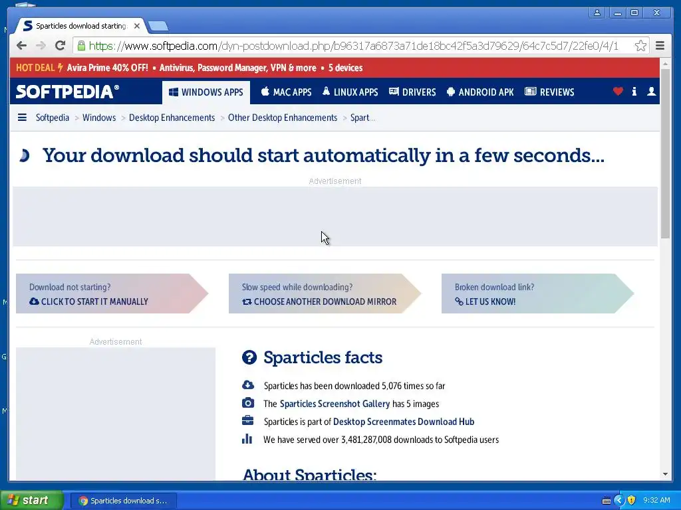Go to Softpedia breadcrumb link
The width and height of the screenshot is (681, 510).
pyautogui.click(x=52, y=118)
